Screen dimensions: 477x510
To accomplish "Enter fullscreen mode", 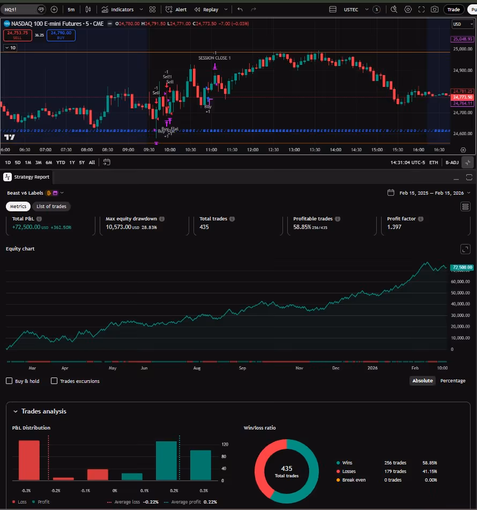I will coord(421,10).
